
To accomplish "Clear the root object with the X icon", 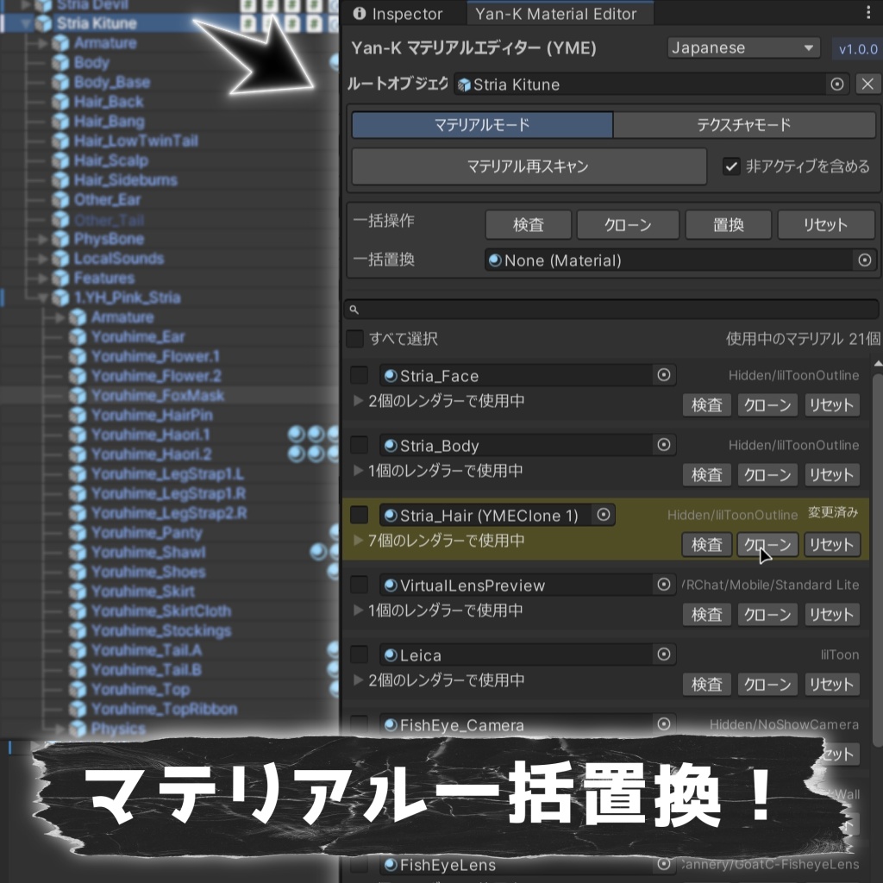I will click(x=868, y=85).
